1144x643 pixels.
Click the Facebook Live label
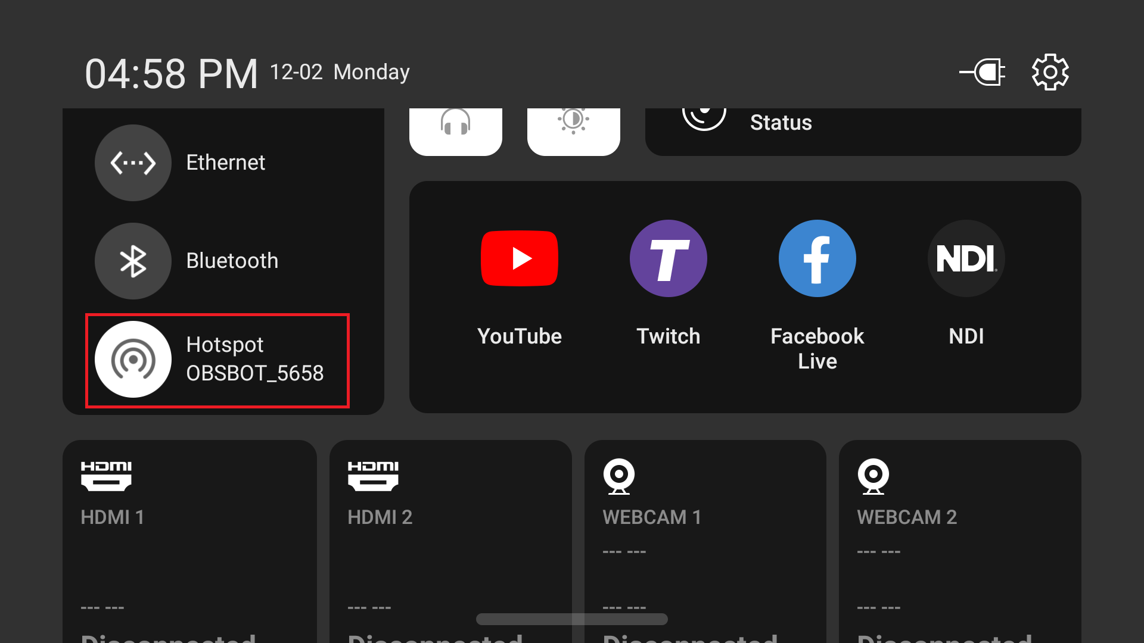[817, 349]
